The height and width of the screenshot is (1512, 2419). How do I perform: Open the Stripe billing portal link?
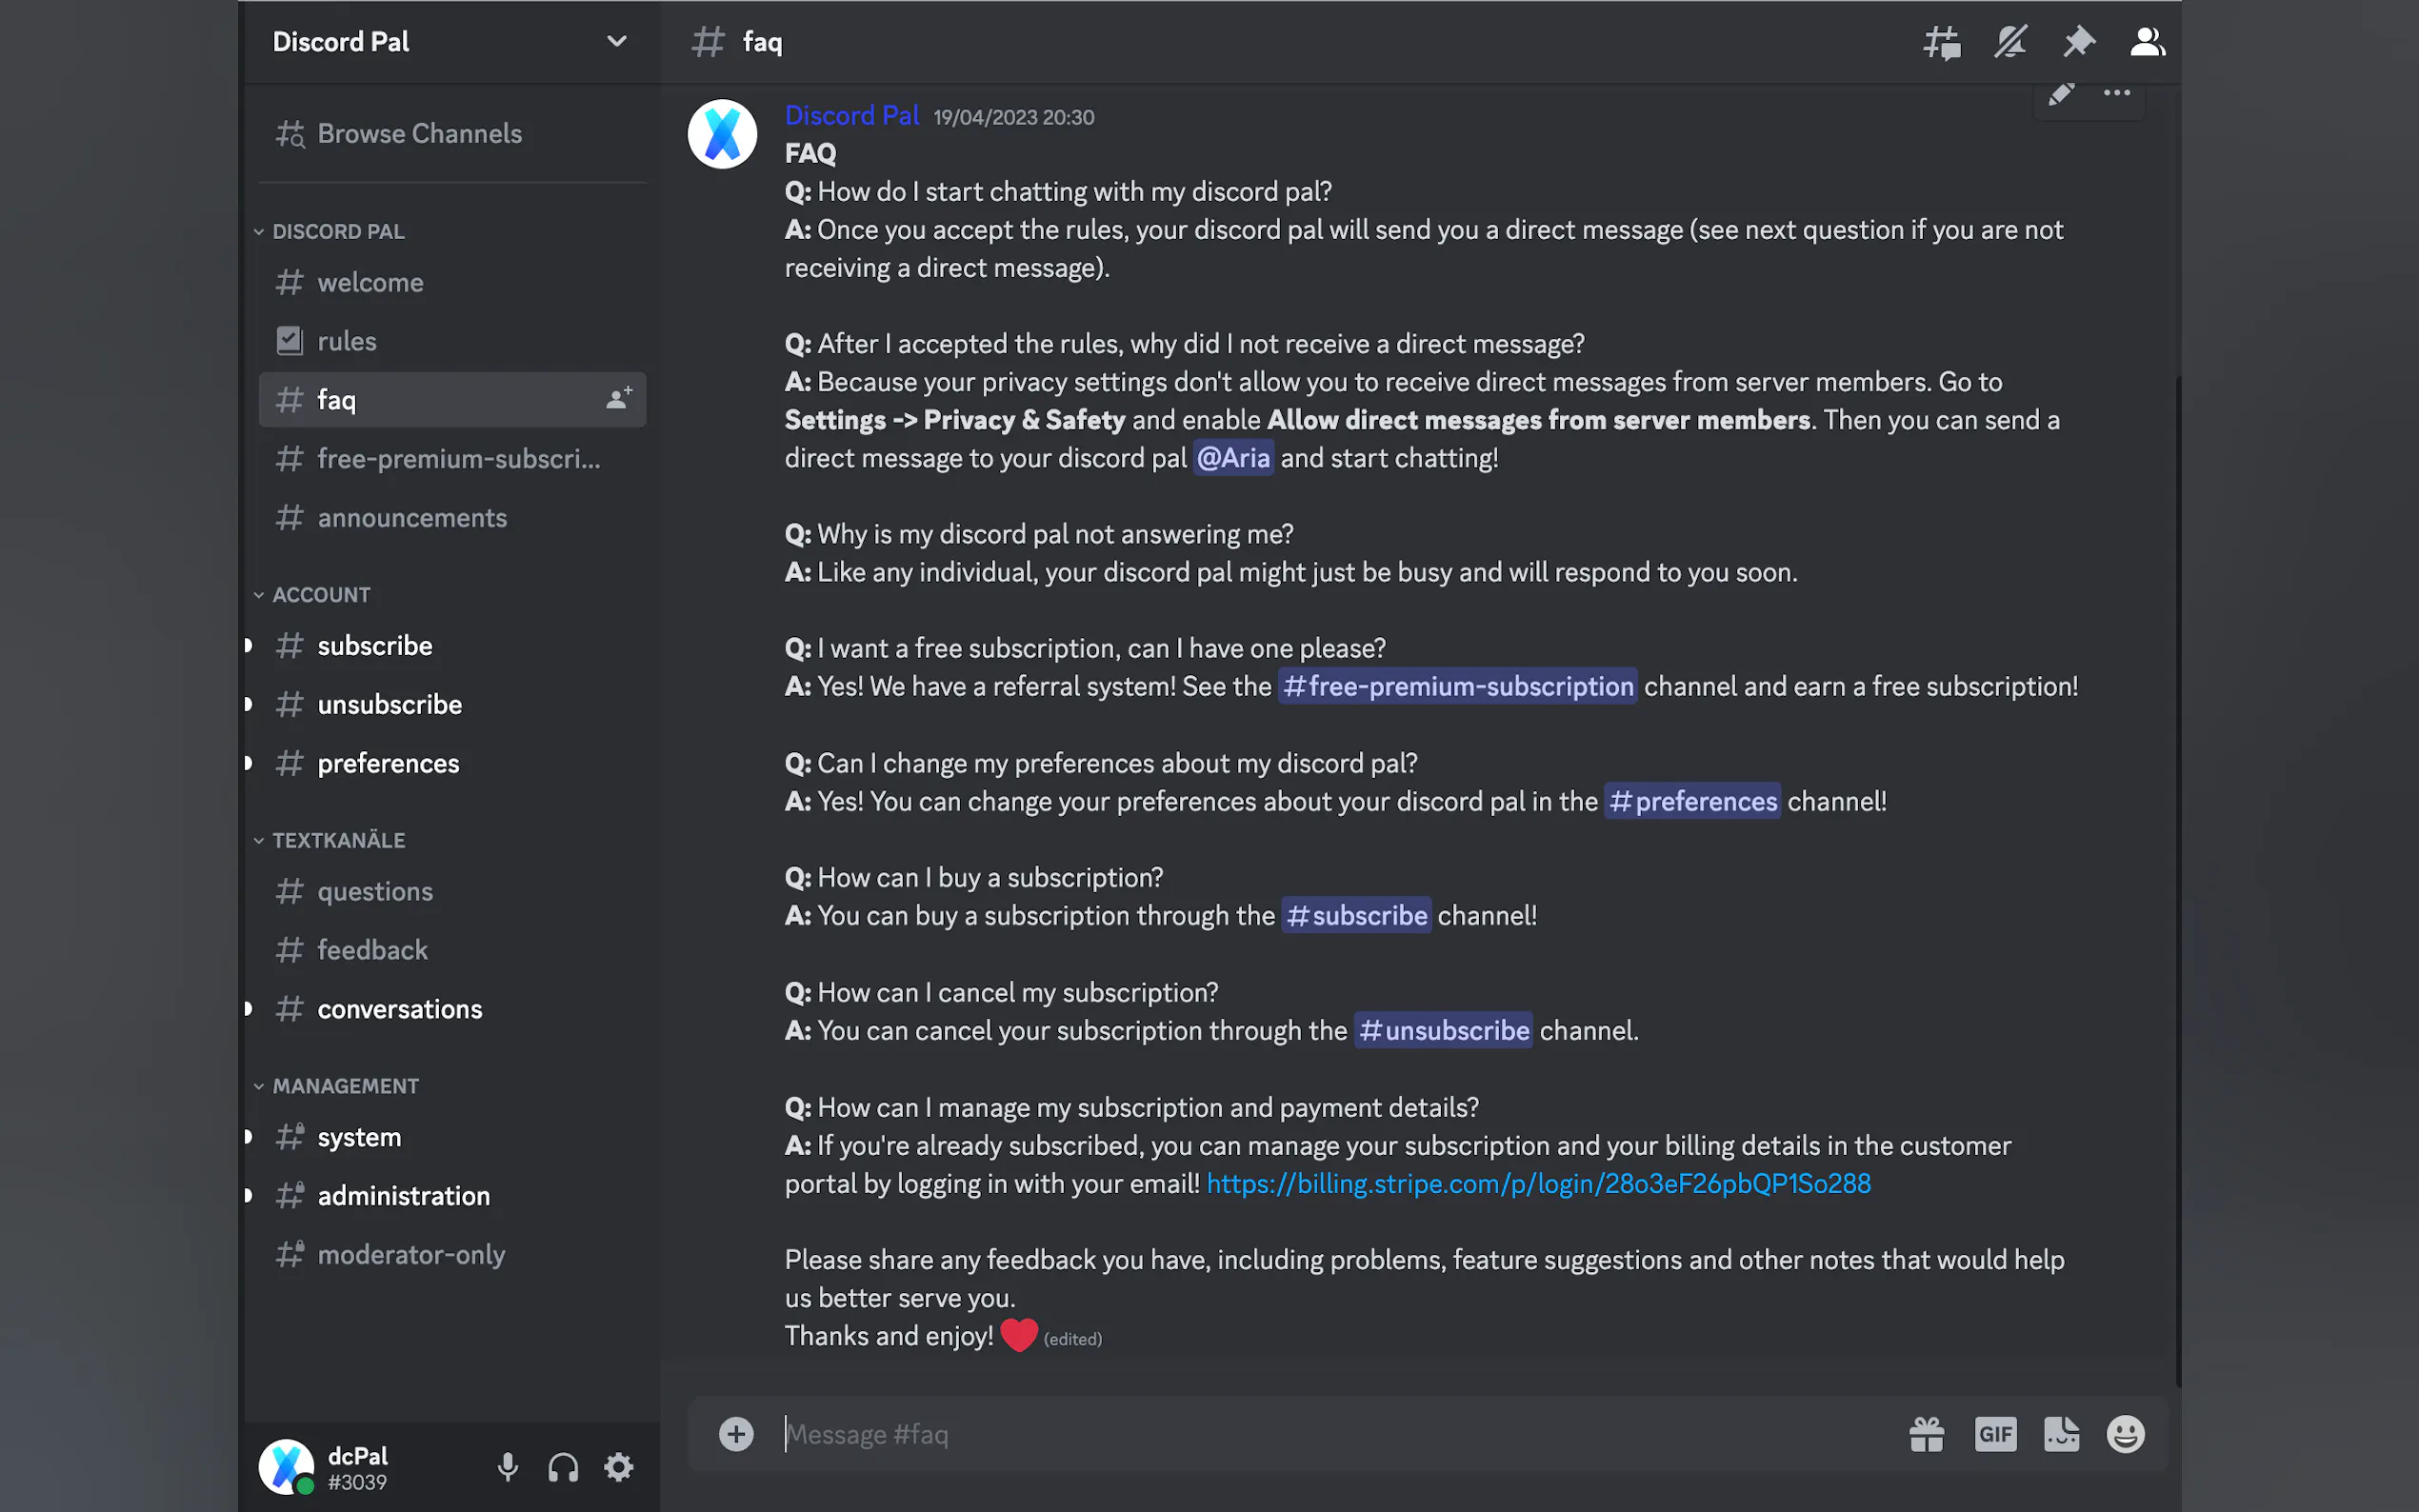click(x=1538, y=1183)
